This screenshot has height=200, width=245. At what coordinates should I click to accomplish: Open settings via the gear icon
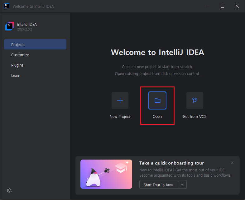9,191
